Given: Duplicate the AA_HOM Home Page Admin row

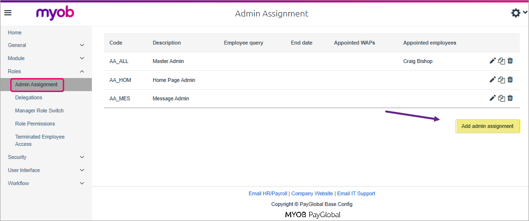Looking at the screenshot, I should point(501,80).
